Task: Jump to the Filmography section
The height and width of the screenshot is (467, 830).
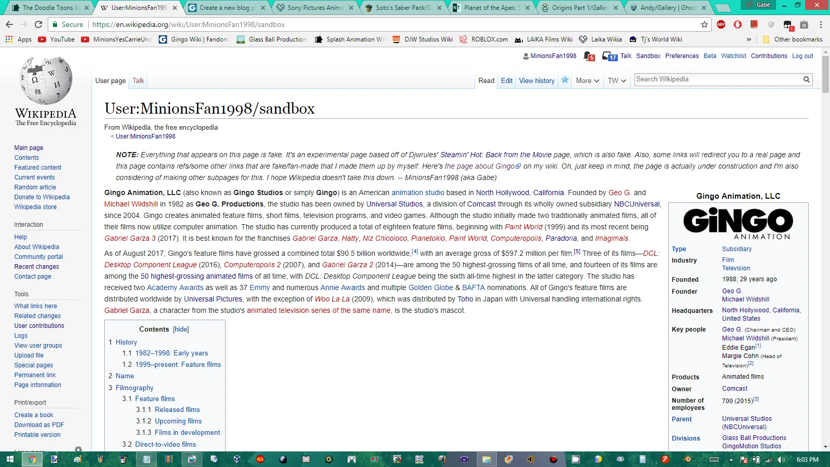Action: (x=134, y=388)
